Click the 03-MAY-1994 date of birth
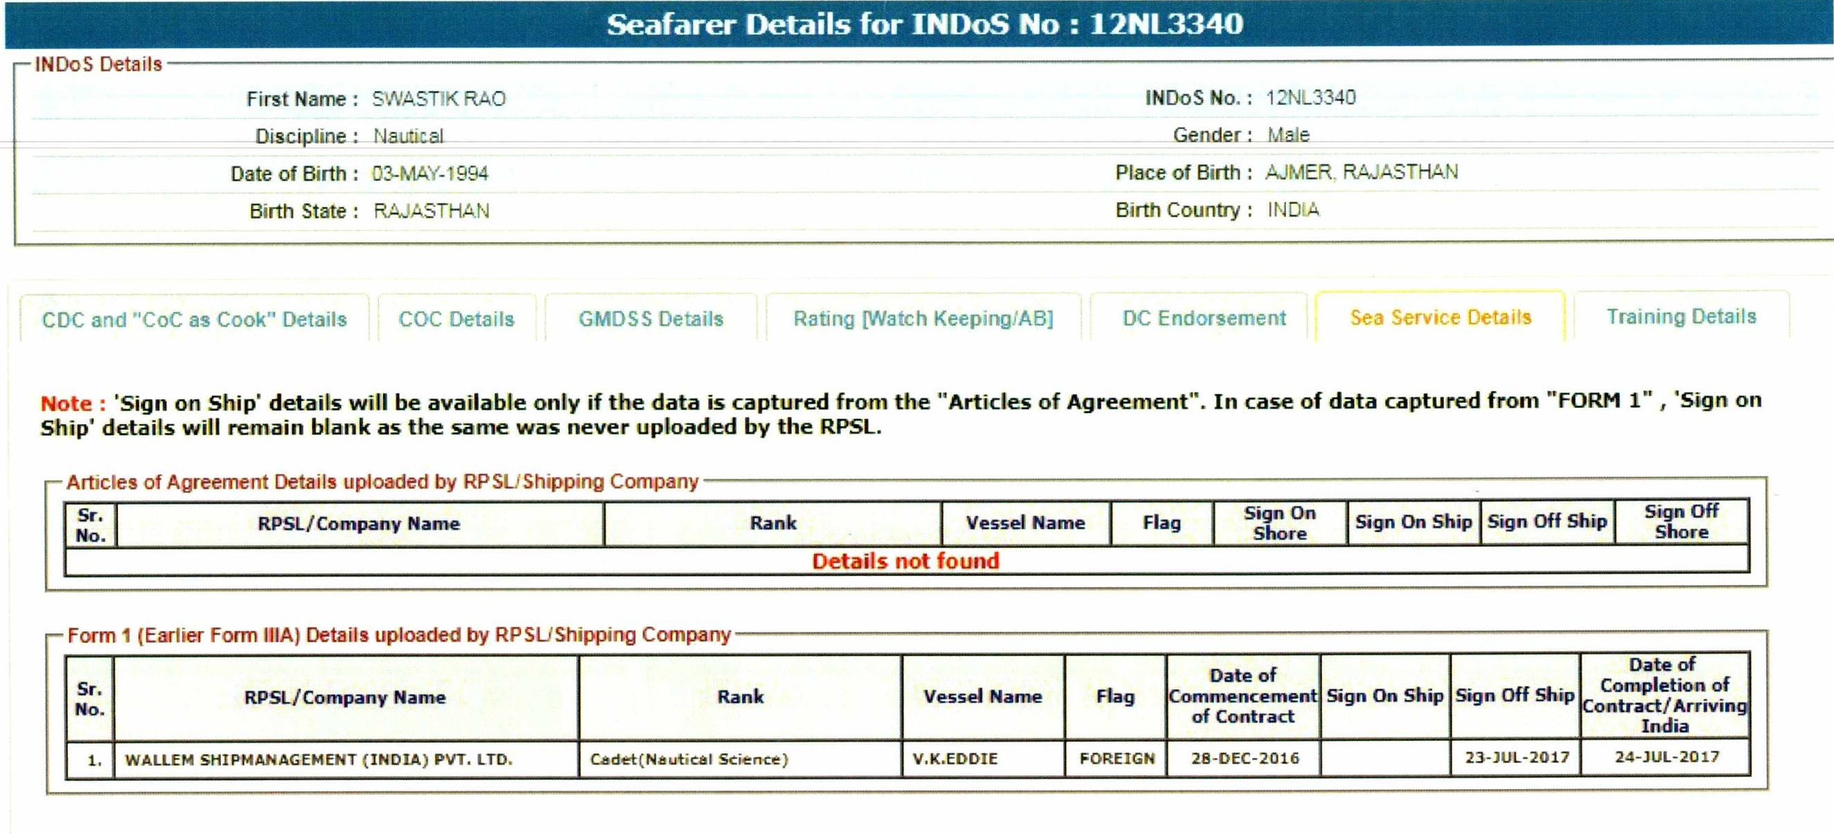 (430, 174)
